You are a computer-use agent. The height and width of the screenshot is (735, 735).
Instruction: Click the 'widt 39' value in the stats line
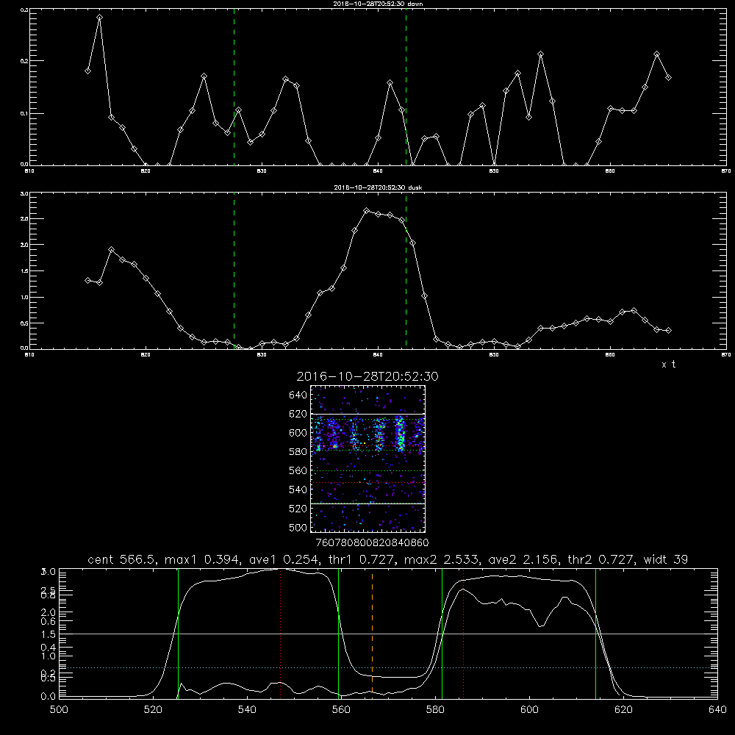pos(666,559)
